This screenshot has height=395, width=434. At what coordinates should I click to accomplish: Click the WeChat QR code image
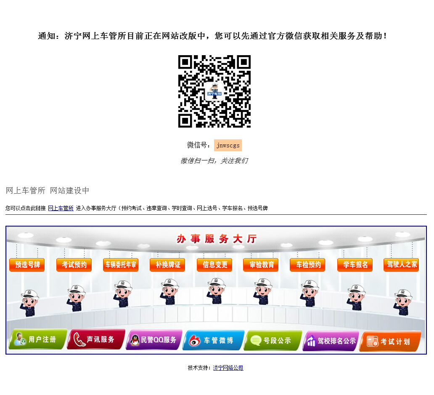pyautogui.click(x=214, y=91)
